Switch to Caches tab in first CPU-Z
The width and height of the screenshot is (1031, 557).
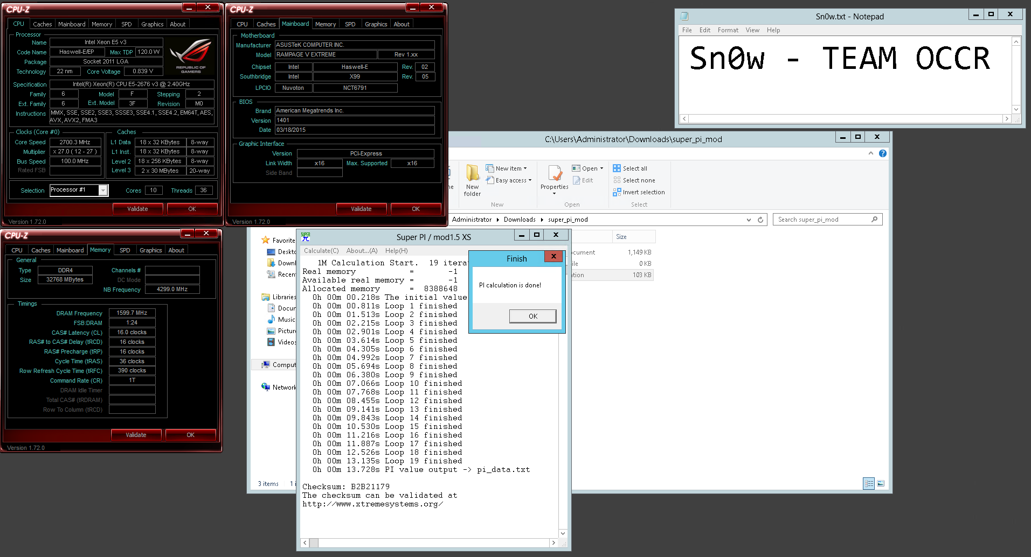[x=43, y=24]
